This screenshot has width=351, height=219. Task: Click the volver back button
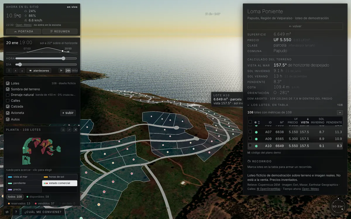point(295,26)
